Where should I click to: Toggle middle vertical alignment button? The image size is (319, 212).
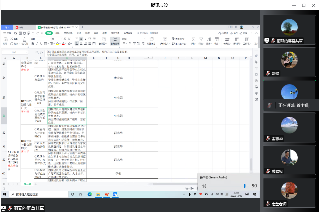[81, 39]
